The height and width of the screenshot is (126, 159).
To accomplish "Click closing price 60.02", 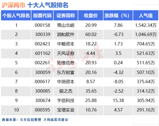I will point(91,35).
